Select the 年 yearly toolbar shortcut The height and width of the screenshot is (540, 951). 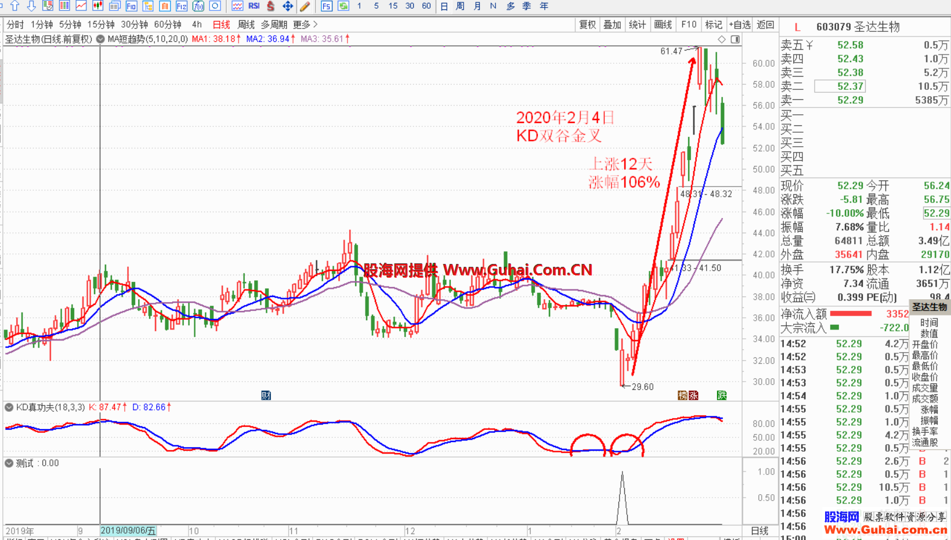[x=544, y=6]
